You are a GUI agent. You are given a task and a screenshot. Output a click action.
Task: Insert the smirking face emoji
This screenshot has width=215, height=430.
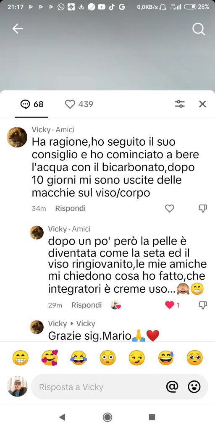pyautogui.click(x=136, y=358)
